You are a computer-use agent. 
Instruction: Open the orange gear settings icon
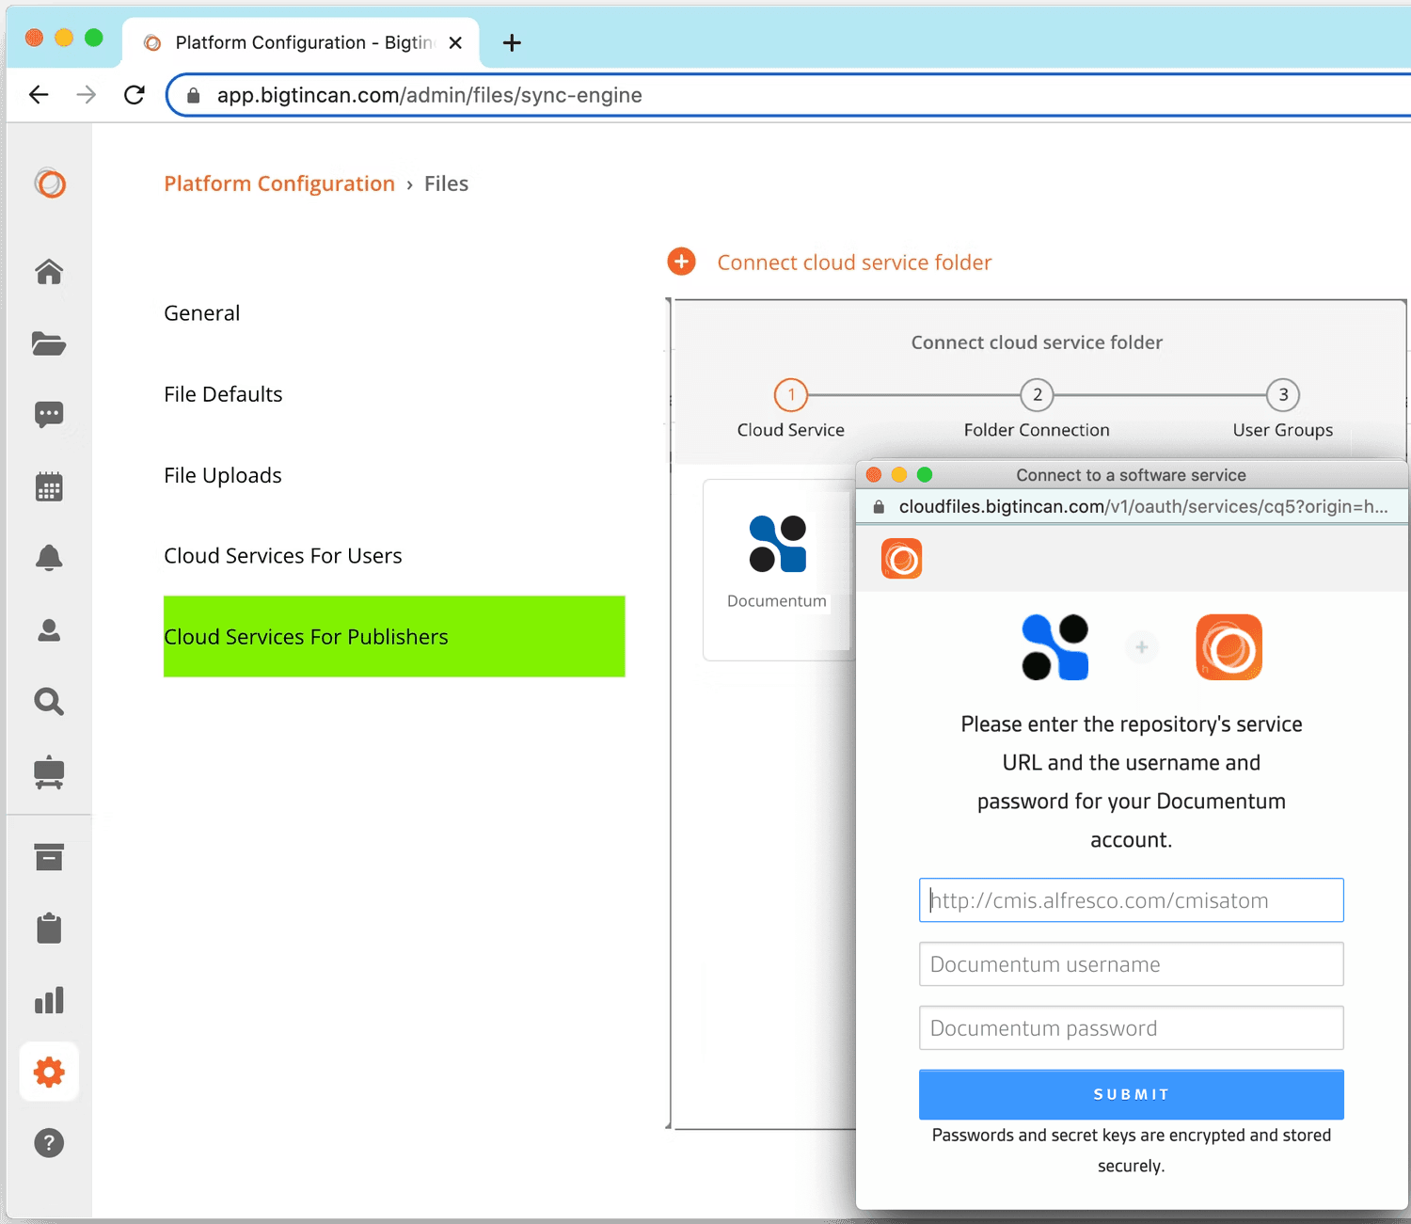49,1072
